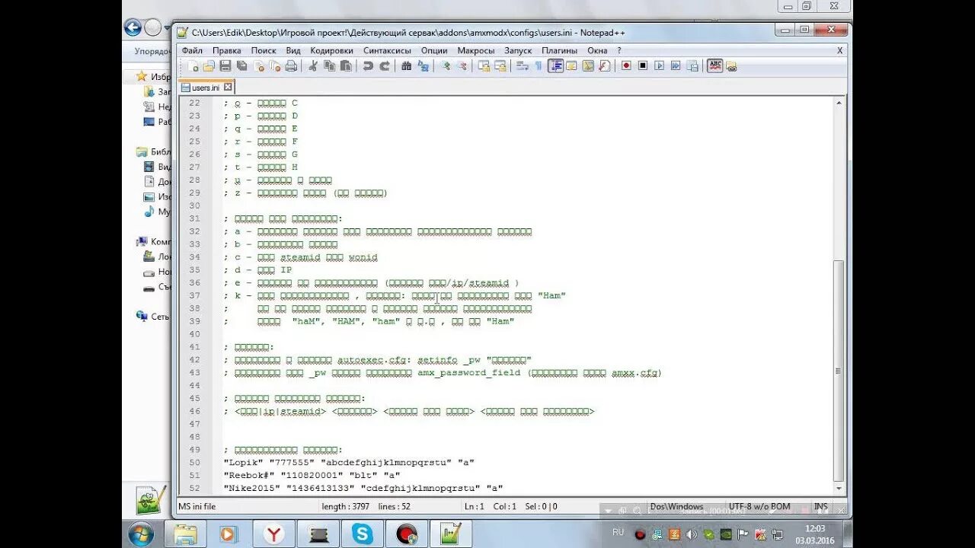Close the users.ini tab with its X
The height and width of the screenshot is (548, 975).
pos(228,88)
